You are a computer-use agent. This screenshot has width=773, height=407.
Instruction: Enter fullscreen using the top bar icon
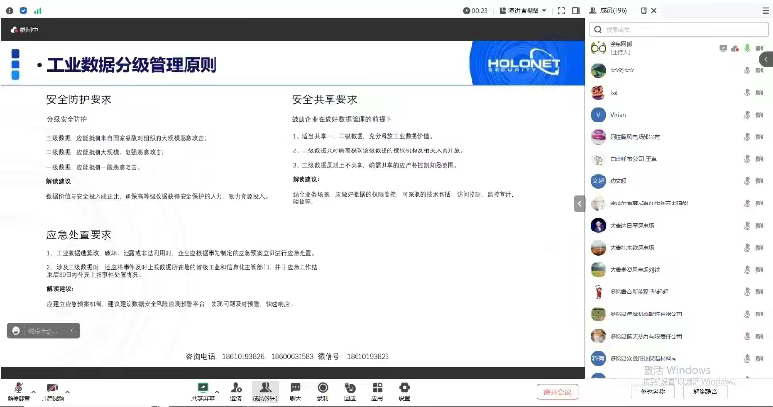click(x=559, y=9)
